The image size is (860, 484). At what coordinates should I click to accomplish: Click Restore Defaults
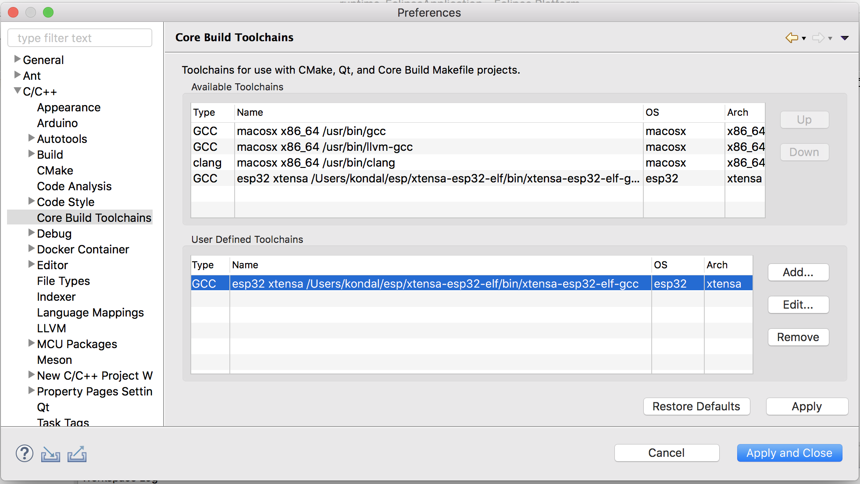click(696, 406)
